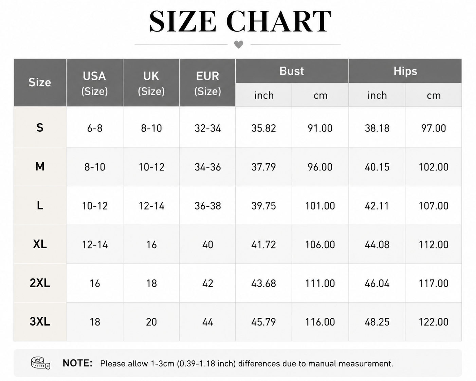Click bust value 106.00 cm

coord(320,244)
